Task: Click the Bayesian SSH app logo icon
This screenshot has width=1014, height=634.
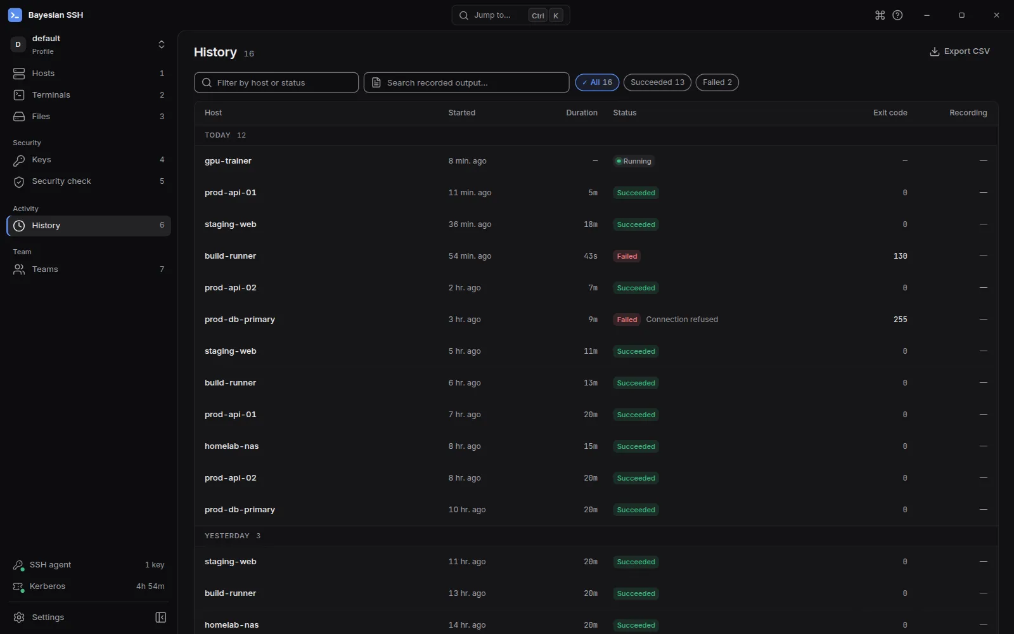Action: [x=15, y=15]
